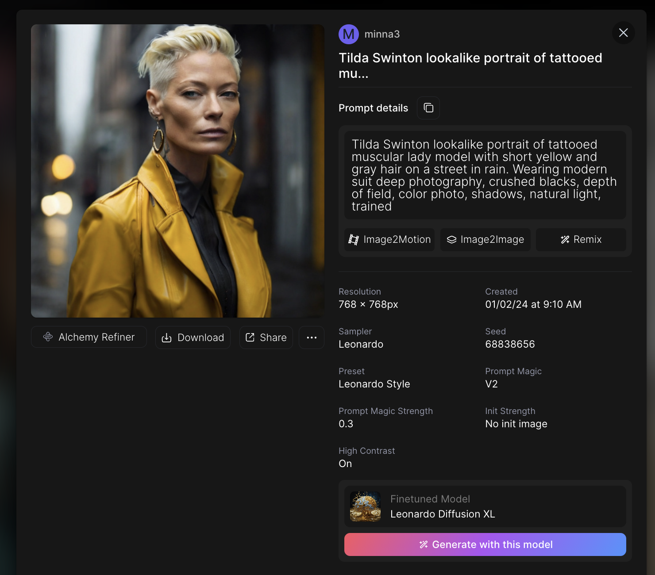This screenshot has width=655, height=575.
Task: Click the copy prompt details icon
Action: [x=428, y=108]
